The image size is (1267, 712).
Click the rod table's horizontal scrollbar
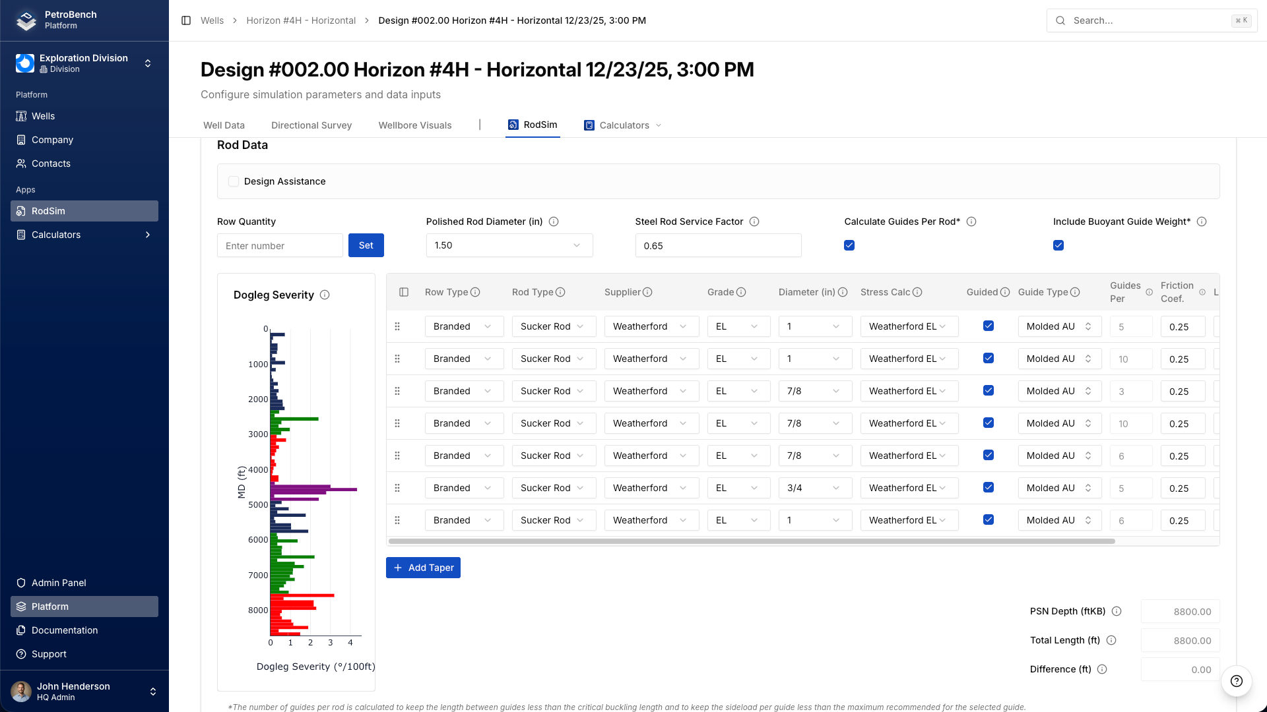pos(752,541)
